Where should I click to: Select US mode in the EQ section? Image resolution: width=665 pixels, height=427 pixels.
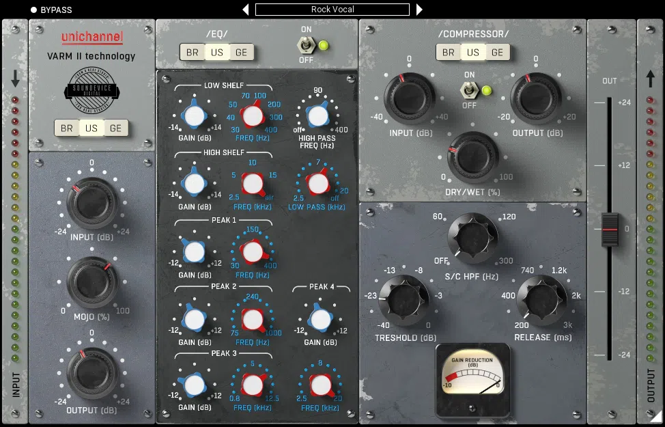pos(216,52)
